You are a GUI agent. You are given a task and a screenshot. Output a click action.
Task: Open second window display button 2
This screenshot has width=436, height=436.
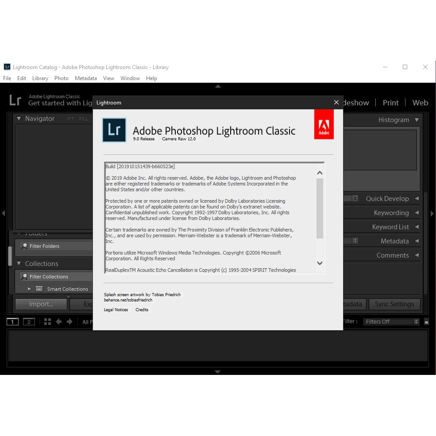(x=29, y=322)
